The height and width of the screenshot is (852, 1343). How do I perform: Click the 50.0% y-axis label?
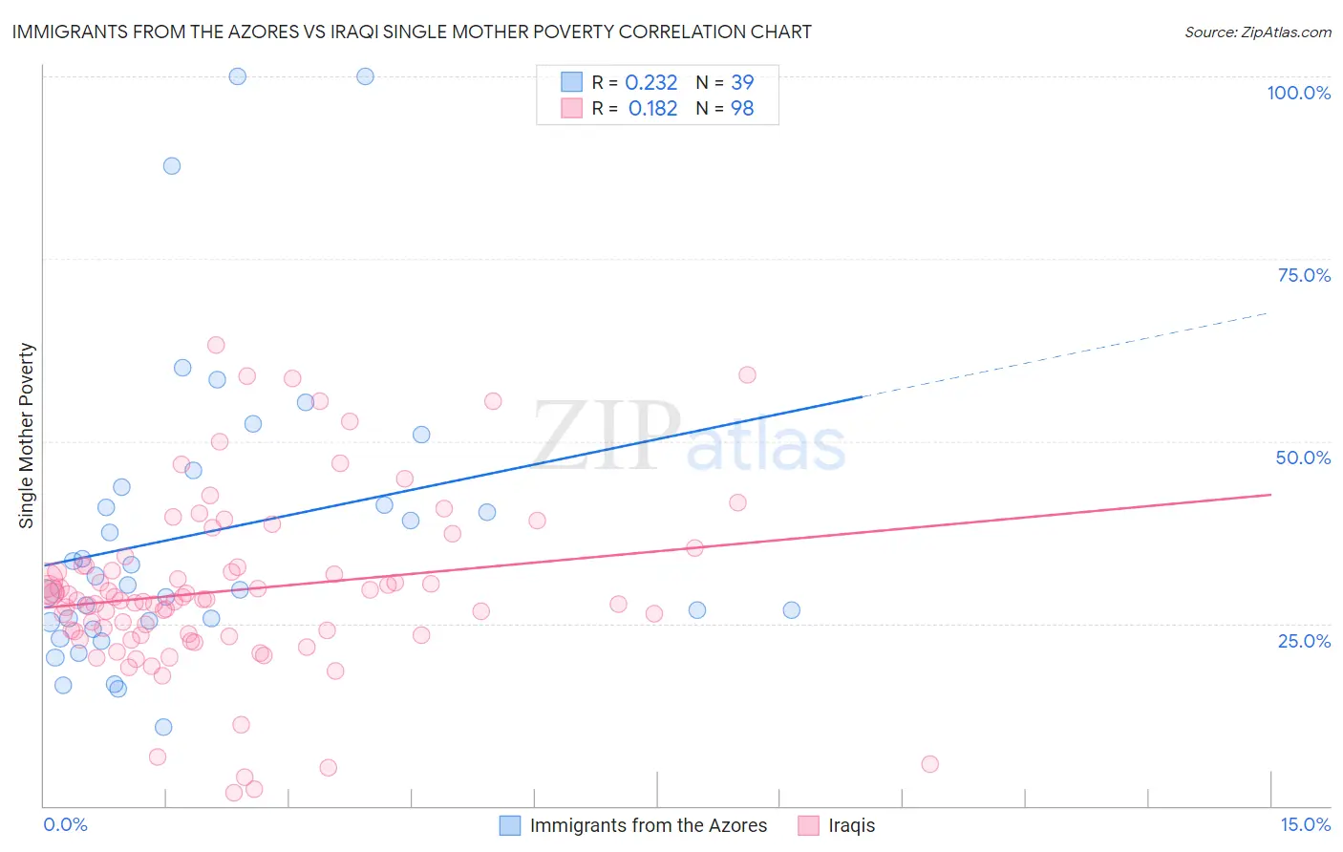[1303, 458]
